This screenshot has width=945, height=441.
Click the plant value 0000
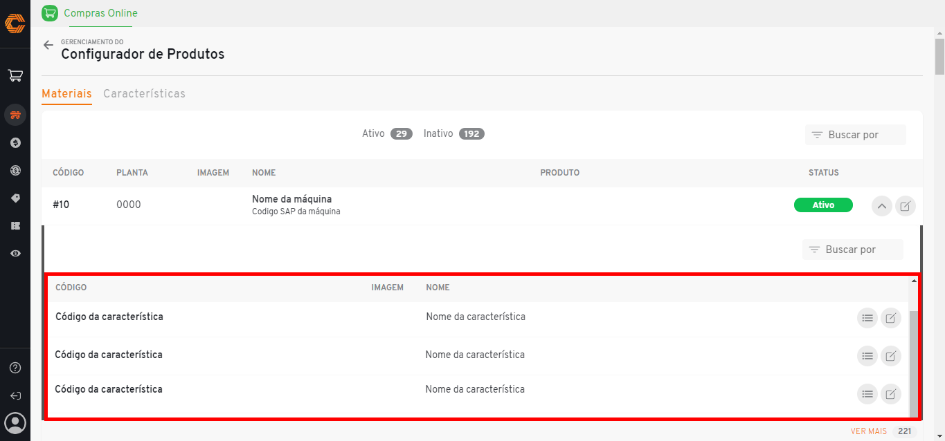[129, 205]
